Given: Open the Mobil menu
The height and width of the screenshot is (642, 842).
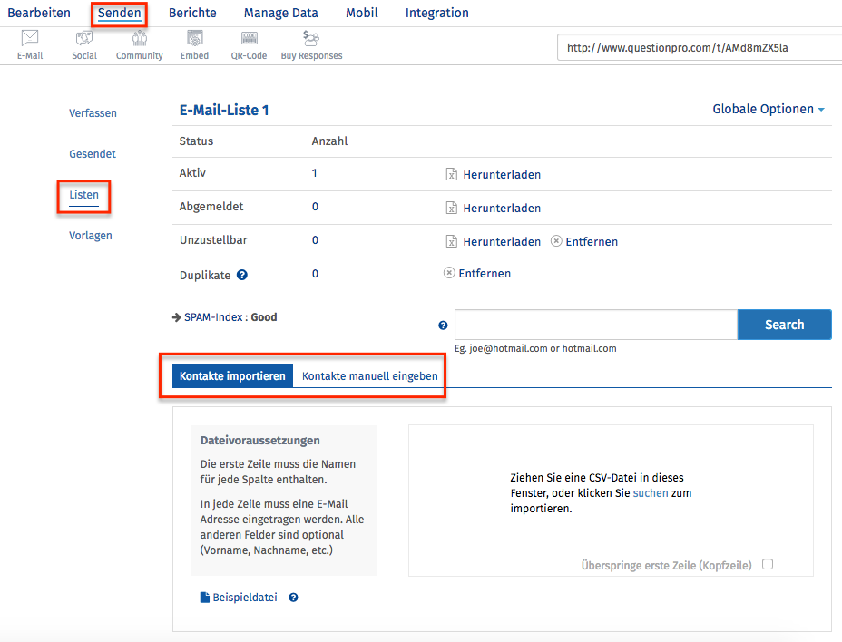Looking at the screenshot, I should click(x=362, y=13).
